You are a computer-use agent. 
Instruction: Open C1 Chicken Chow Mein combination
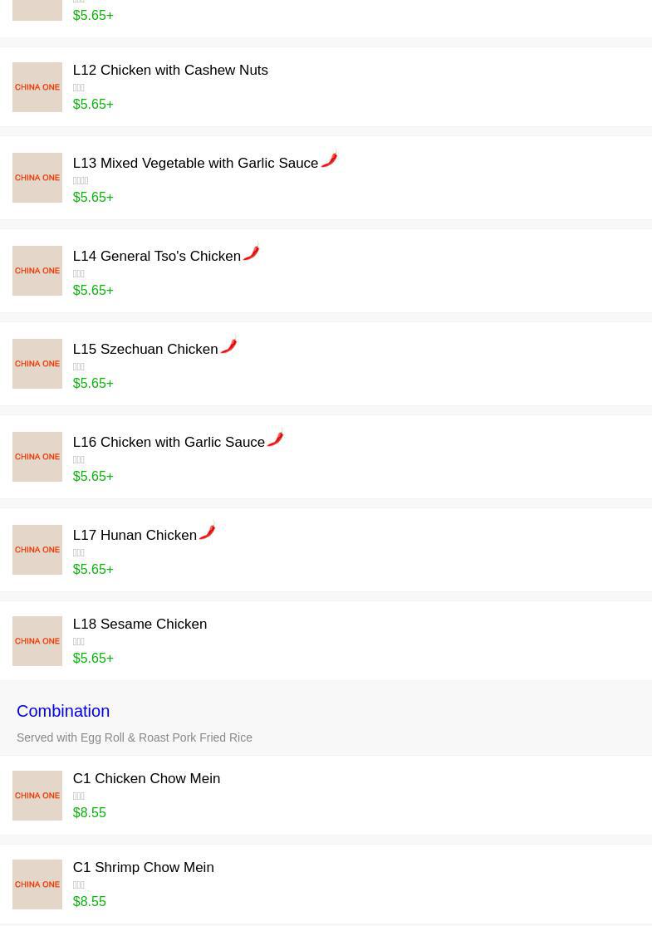coord(146,779)
